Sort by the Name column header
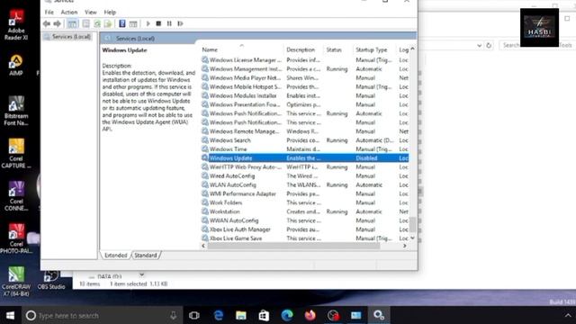This screenshot has width=576, height=324. (242, 49)
